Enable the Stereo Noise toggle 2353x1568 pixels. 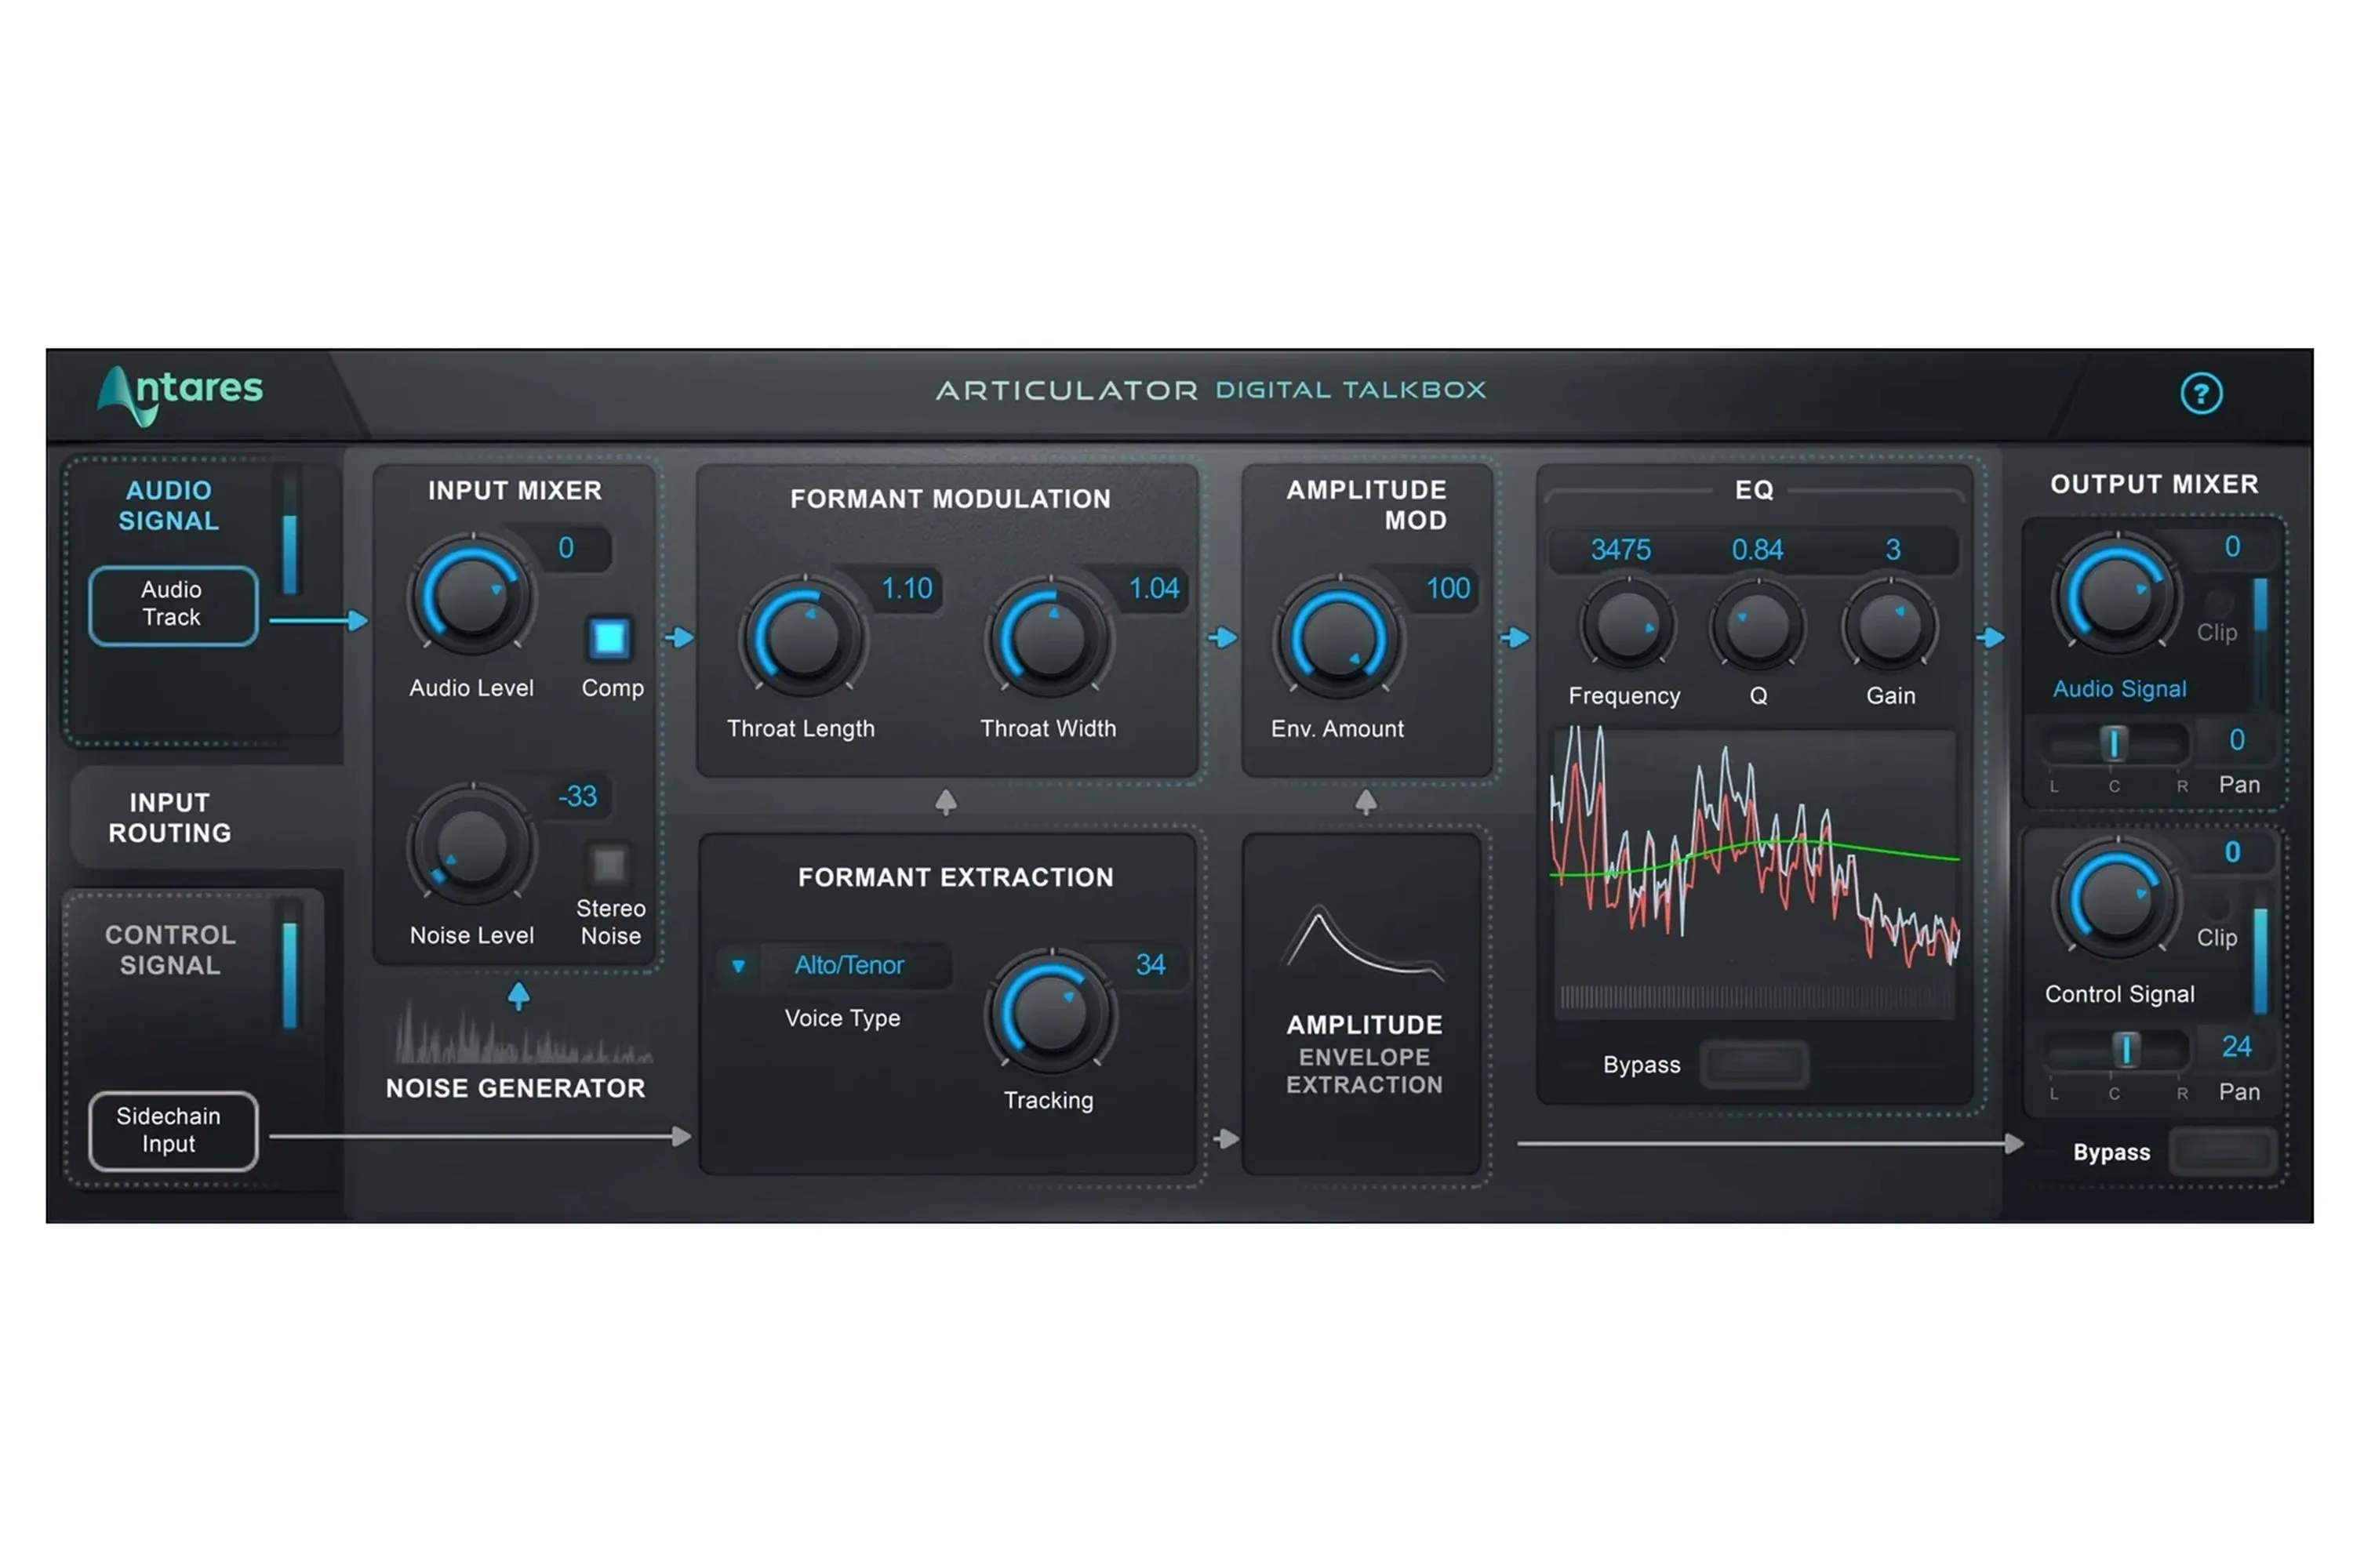609,864
